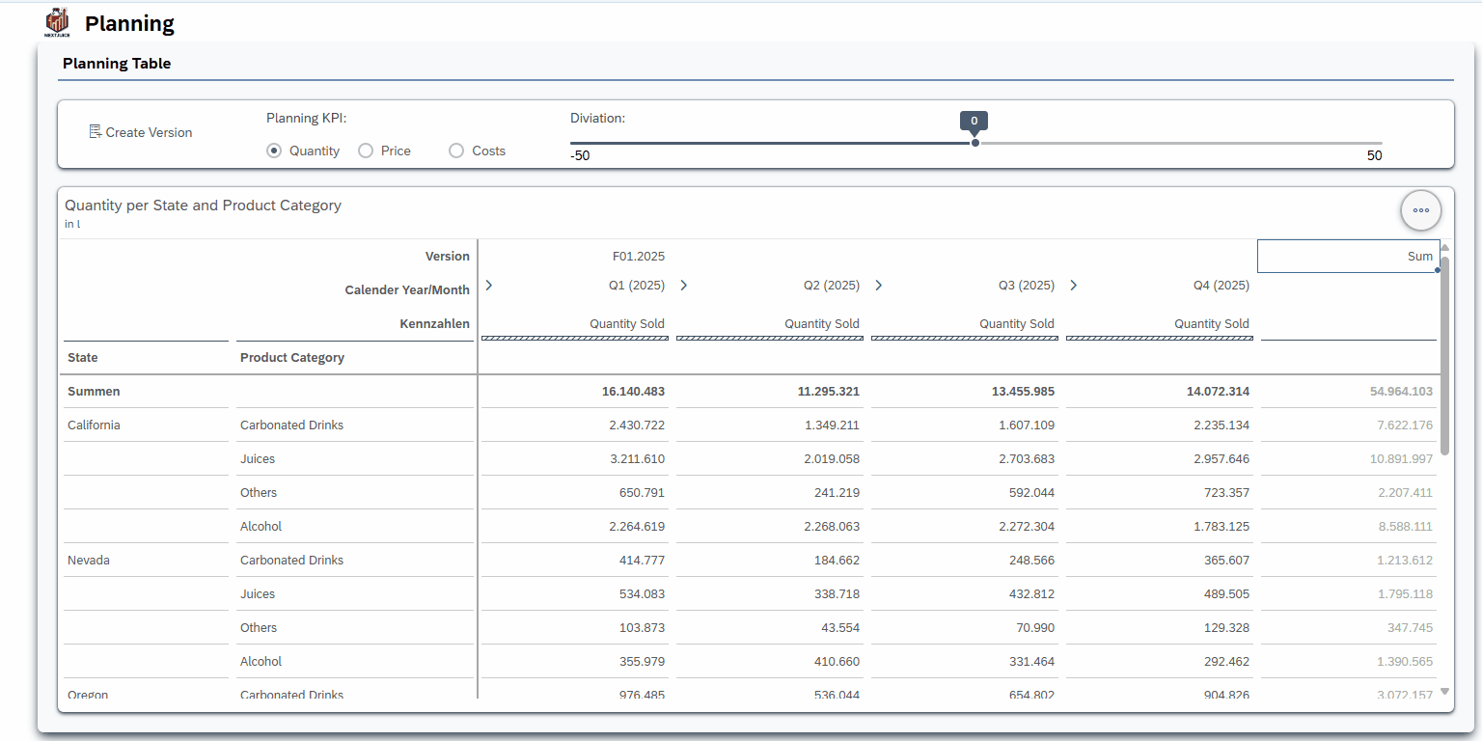Click the State column header
Viewport: 1482px width, 741px height.
(82, 357)
